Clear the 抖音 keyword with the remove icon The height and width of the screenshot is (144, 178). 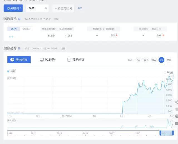(x=46, y=8)
